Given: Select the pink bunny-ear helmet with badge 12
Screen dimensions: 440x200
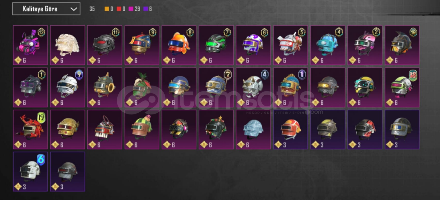Looking at the screenshot, I should click(x=30, y=45).
